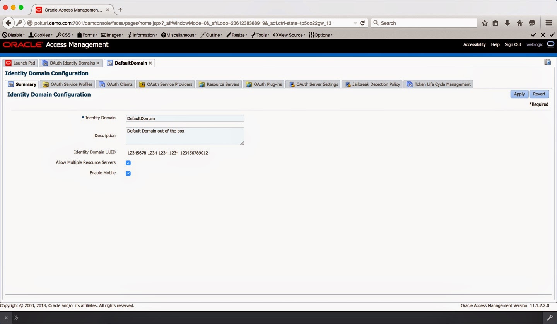This screenshot has height=324, width=557.
Task: Click the Identity Domain UUID value
Action: tap(168, 153)
